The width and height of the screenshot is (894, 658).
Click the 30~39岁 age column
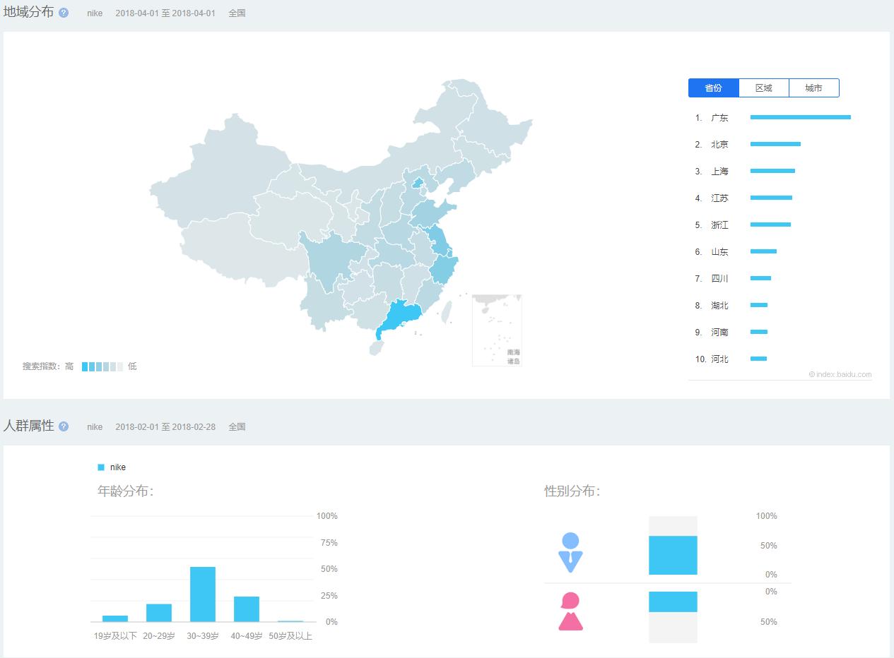pyautogui.click(x=203, y=593)
